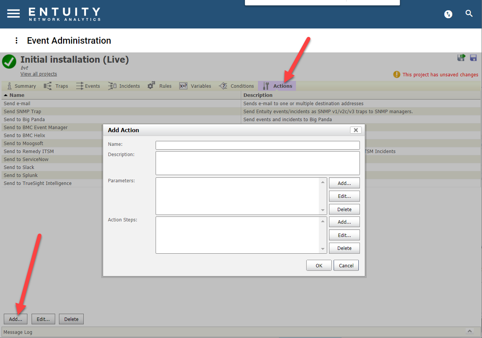Image resolution: width=482 pixels, height=338 pixels.
Task: Close the Add Action dialog
Action: tap(356, 130)
